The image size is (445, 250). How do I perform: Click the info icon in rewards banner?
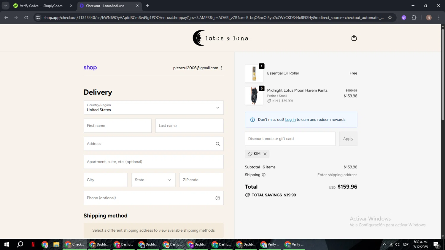pos(252,120)
